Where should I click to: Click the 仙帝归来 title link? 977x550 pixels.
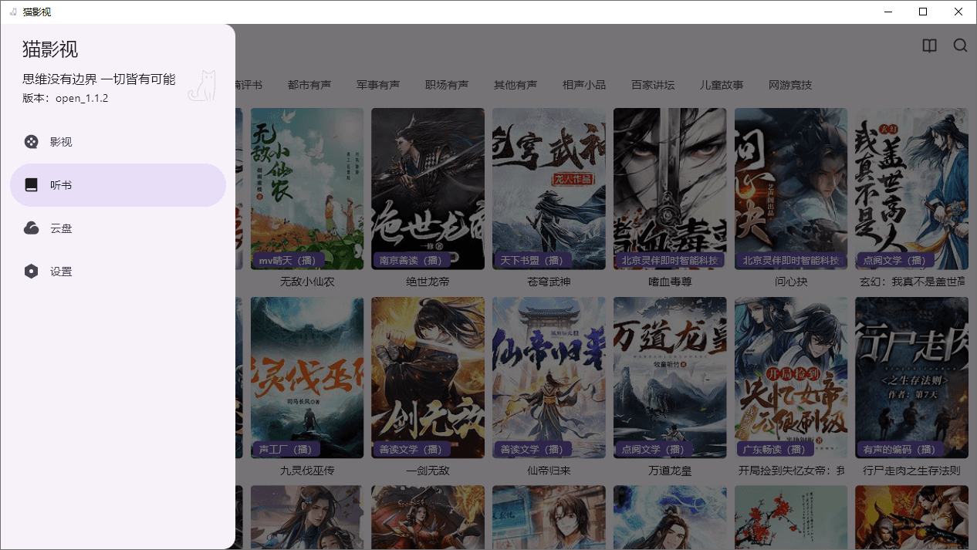point(549,470)
